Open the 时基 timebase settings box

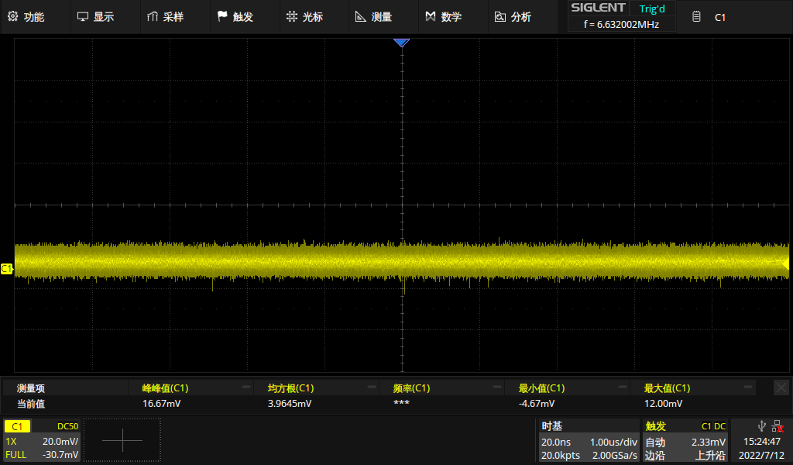point(589,440)
